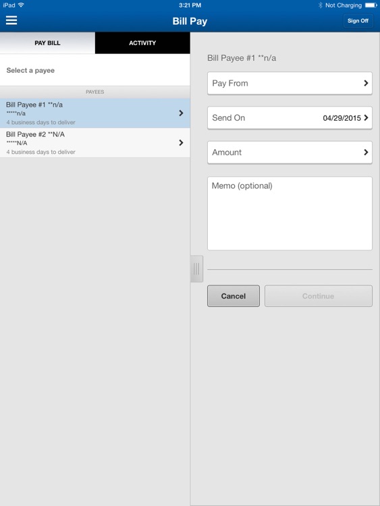Tap the Amount chevron arrow
This screenshot has height=506, width=380.
[366, 152]
